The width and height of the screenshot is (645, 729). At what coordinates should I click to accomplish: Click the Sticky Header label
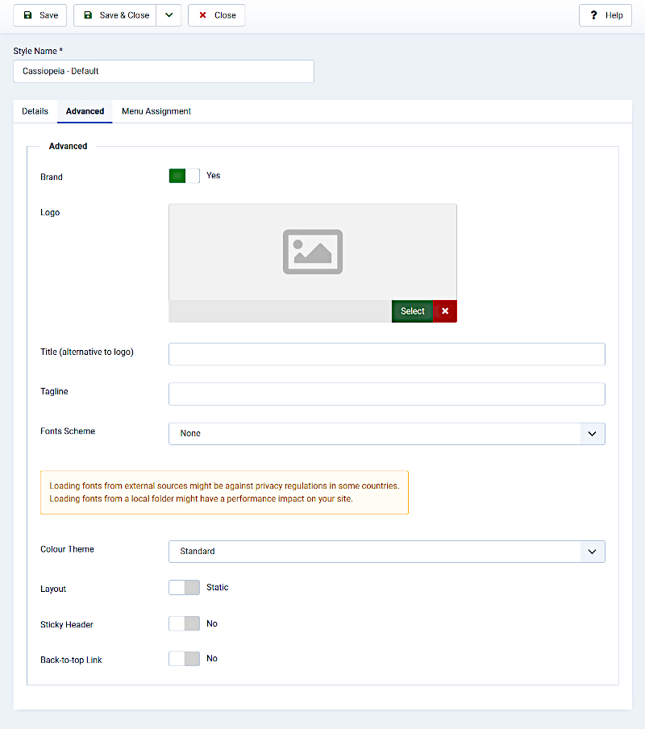[66, 624]
